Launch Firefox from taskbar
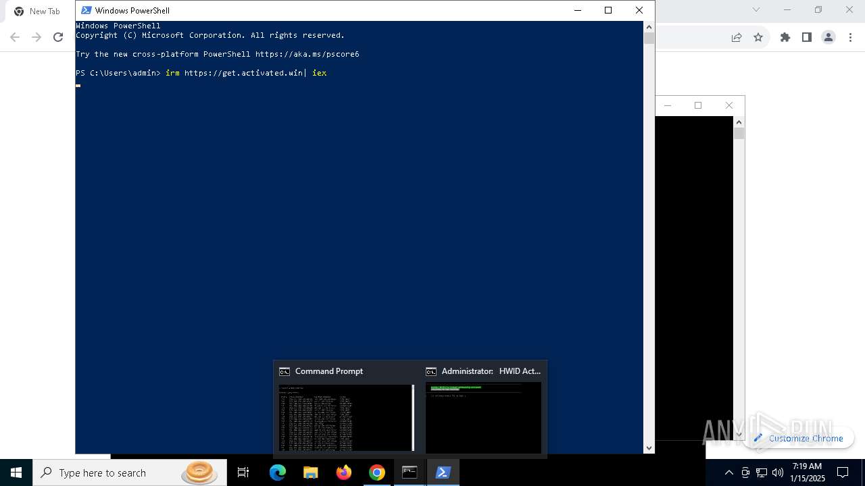Image resolution: width=865 pixels, height=486 pixels. click(x=343, y=473)
